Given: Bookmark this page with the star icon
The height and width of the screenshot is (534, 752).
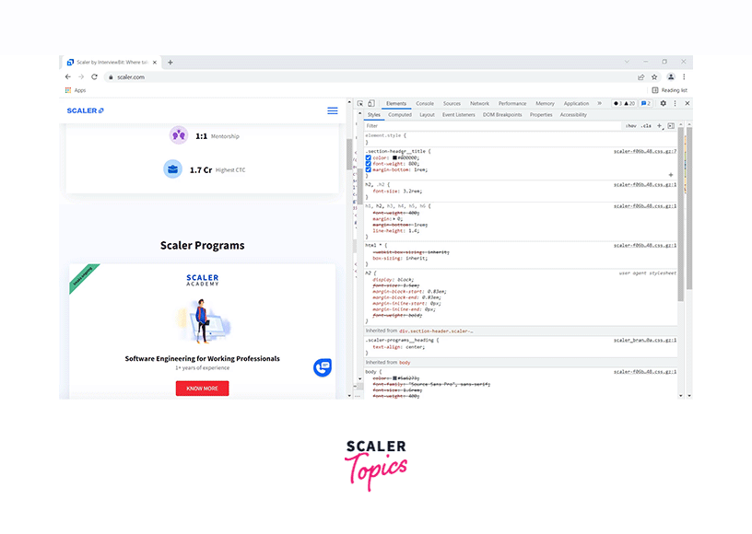Looking at the screenshot, I should tap(654, 77).
